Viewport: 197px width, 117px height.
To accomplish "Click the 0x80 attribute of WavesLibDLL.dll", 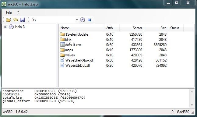I will [110, 65].
